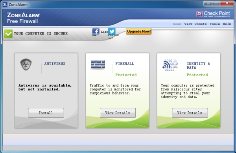View Details for Identity & Data
Image resolution: width=236 pixels, height=153 pixels.
point(190,112)
